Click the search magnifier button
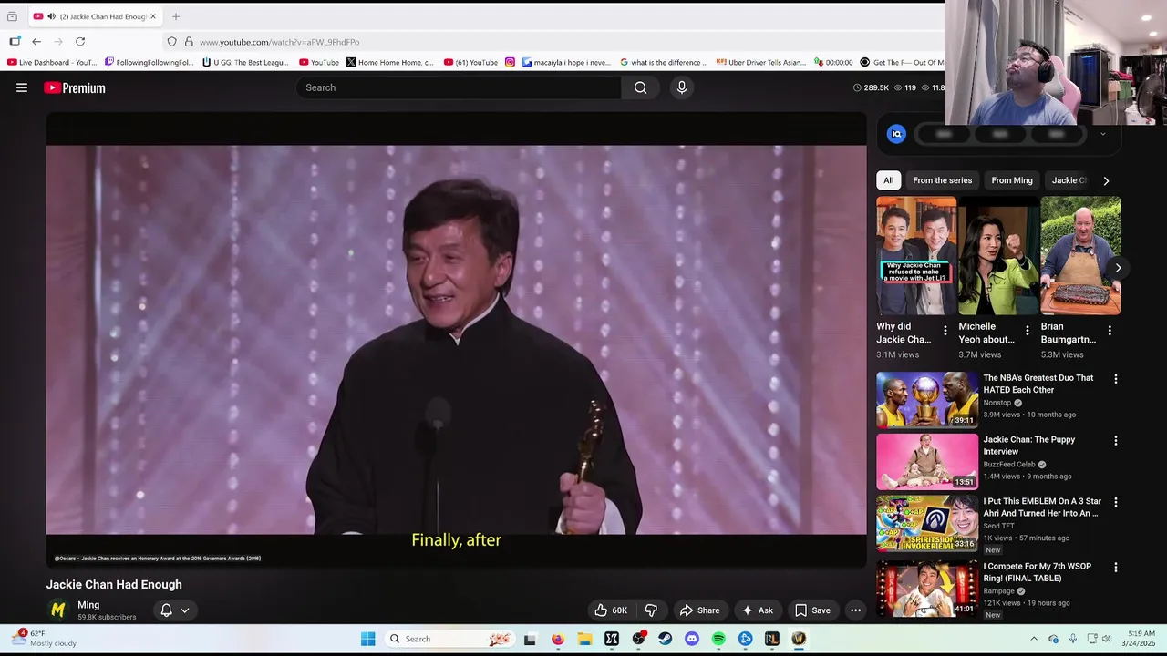The width and height of the screenshot is (1167, 656). click(x=640, y=87)
